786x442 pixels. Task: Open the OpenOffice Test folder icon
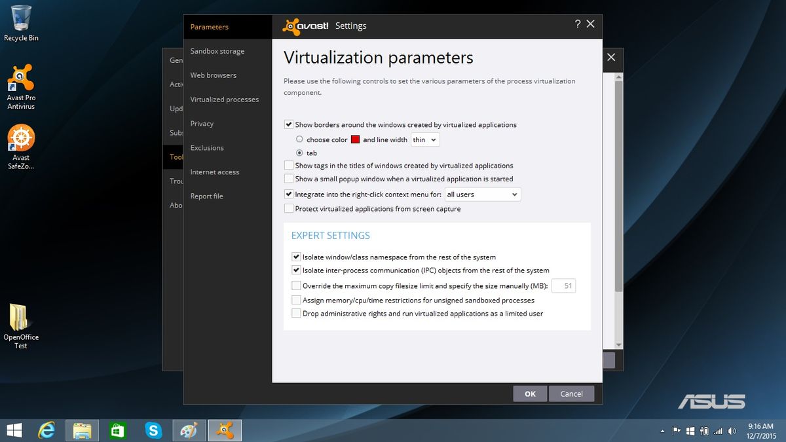(21, 326)
